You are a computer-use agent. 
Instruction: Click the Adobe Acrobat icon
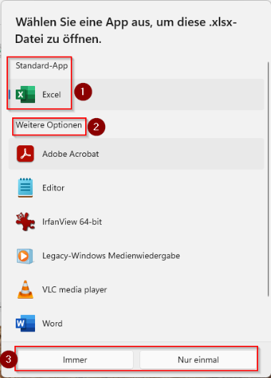coord(25,153)
